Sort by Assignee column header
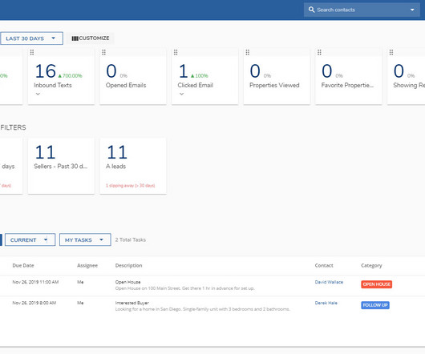The height and width of the screenshot is (354, 425). click(87, 266)
